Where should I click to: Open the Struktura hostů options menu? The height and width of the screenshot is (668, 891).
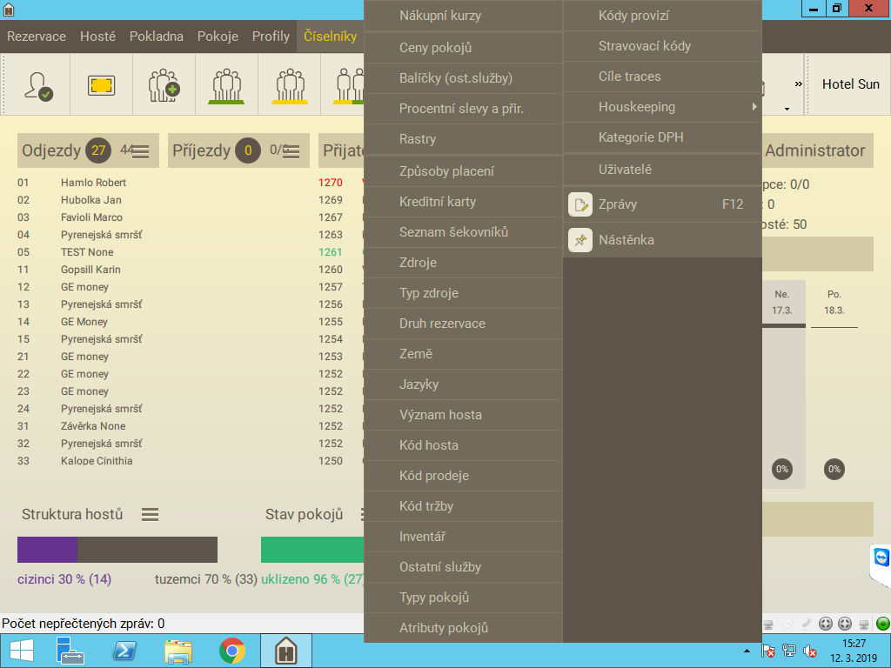[x=150, y=515]
